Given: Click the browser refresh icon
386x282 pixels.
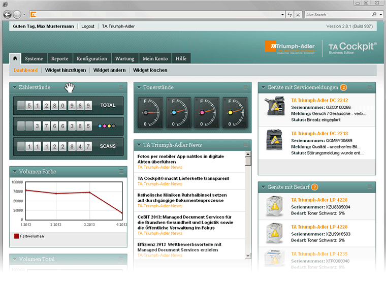Looking at the screenshot, I should coord(289,15).
